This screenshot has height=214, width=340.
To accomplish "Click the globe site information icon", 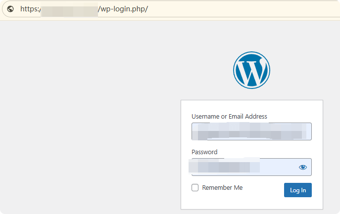I will pos(10,9).
